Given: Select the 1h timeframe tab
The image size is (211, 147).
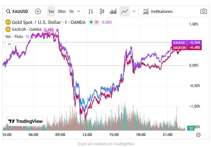Looking at the screenshot, I should 71,11.
